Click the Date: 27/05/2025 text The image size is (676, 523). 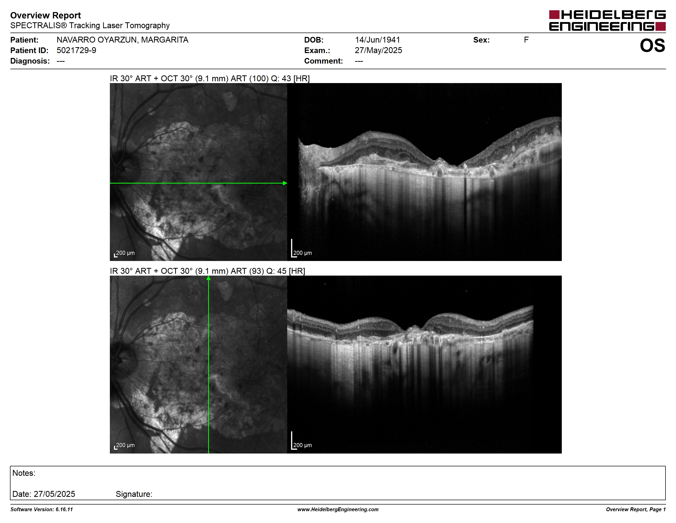pyautogui.click(x=44, y=494)
